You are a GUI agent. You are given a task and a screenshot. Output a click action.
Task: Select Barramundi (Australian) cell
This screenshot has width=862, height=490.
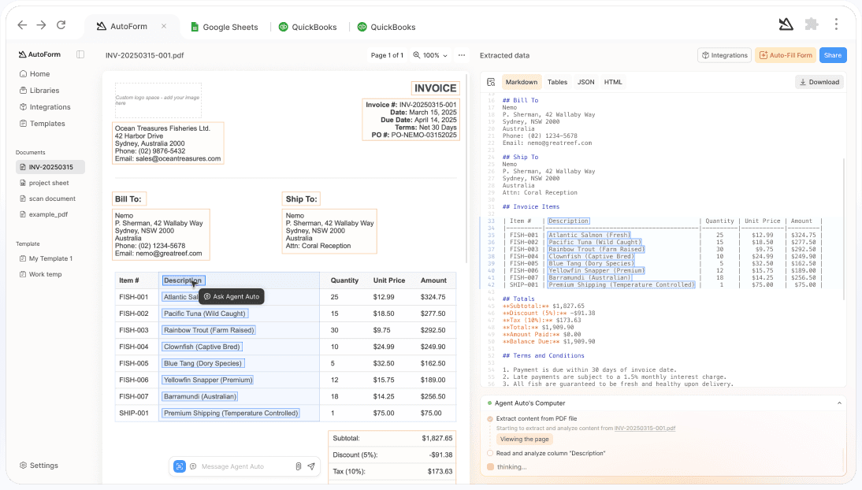tap(200, 396)
